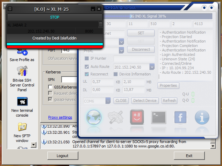Click the 4113 status cell

coord(203,24)
